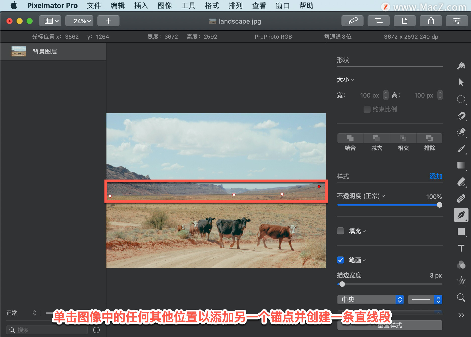Viewport: 471px width, 337px height.
Task: Open the 图像 menu
Action: tap(165, 6)
